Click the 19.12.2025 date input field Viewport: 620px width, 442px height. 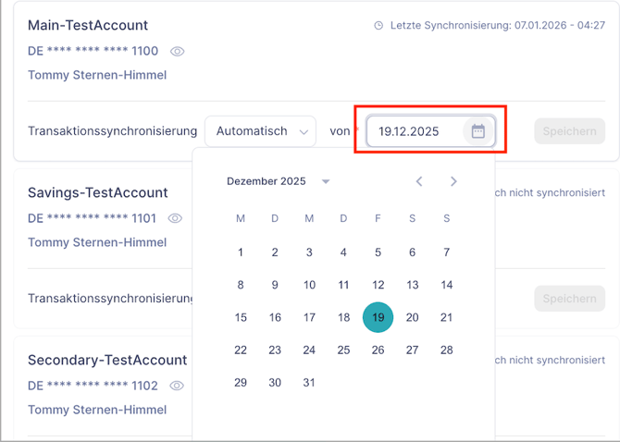point(416,131)
